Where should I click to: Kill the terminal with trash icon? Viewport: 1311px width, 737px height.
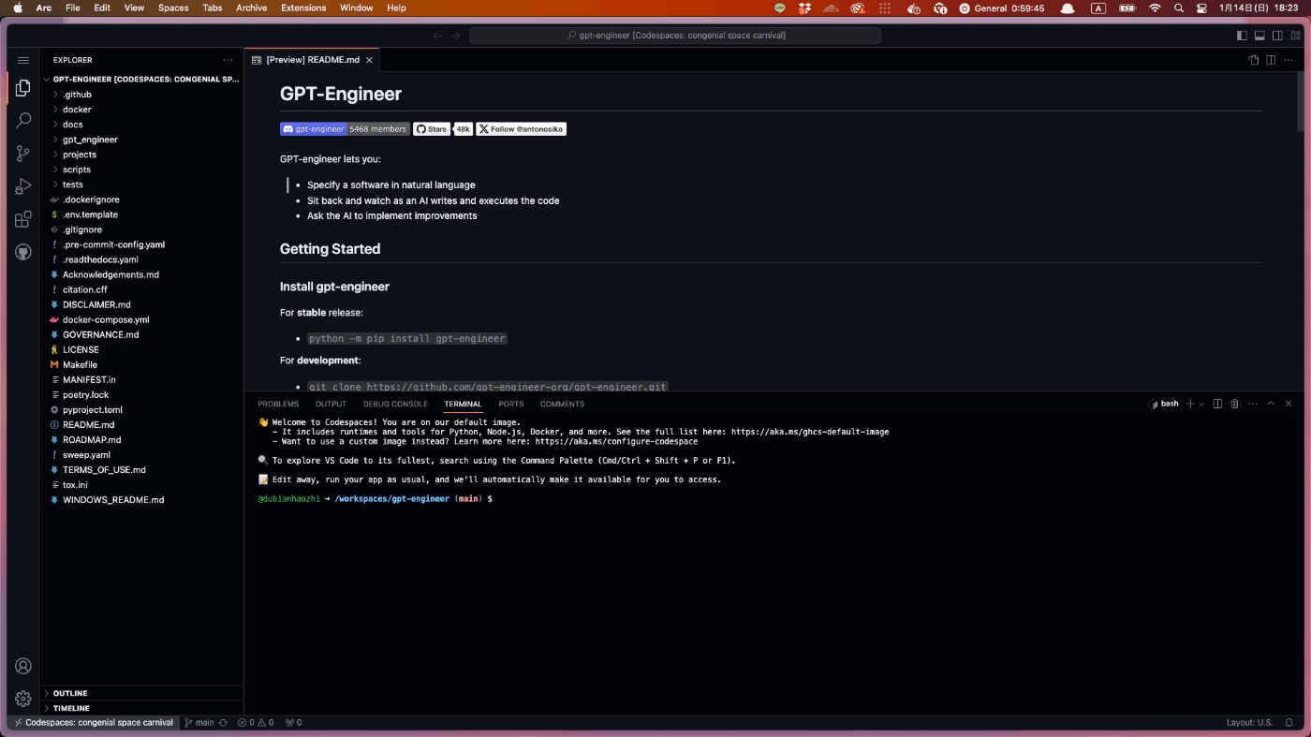click(1234, 404)
